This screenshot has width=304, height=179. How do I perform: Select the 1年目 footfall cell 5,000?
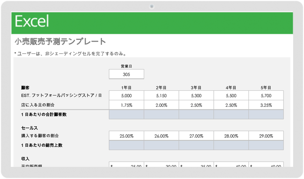point(126,96)
